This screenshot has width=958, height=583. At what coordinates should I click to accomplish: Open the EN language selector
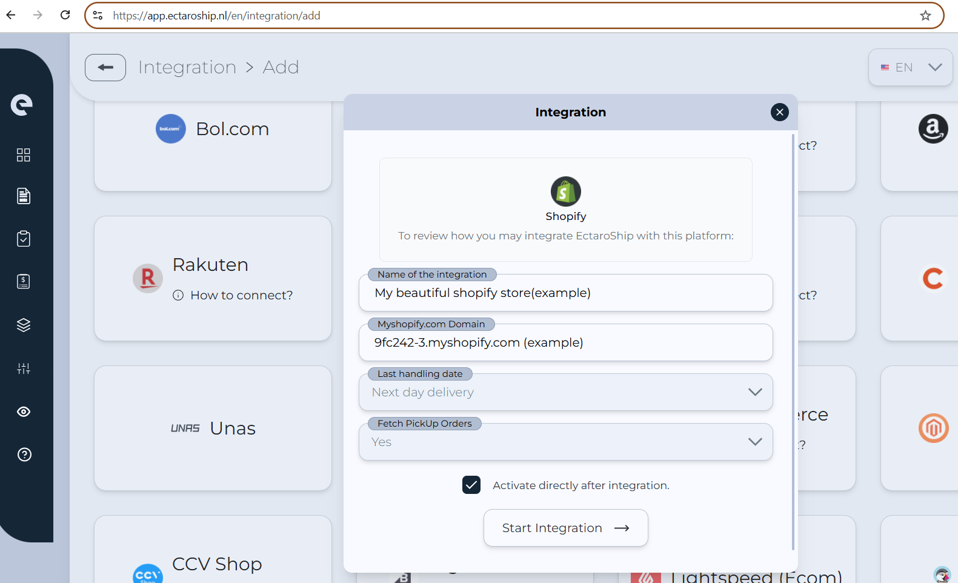tap(910, 67)
